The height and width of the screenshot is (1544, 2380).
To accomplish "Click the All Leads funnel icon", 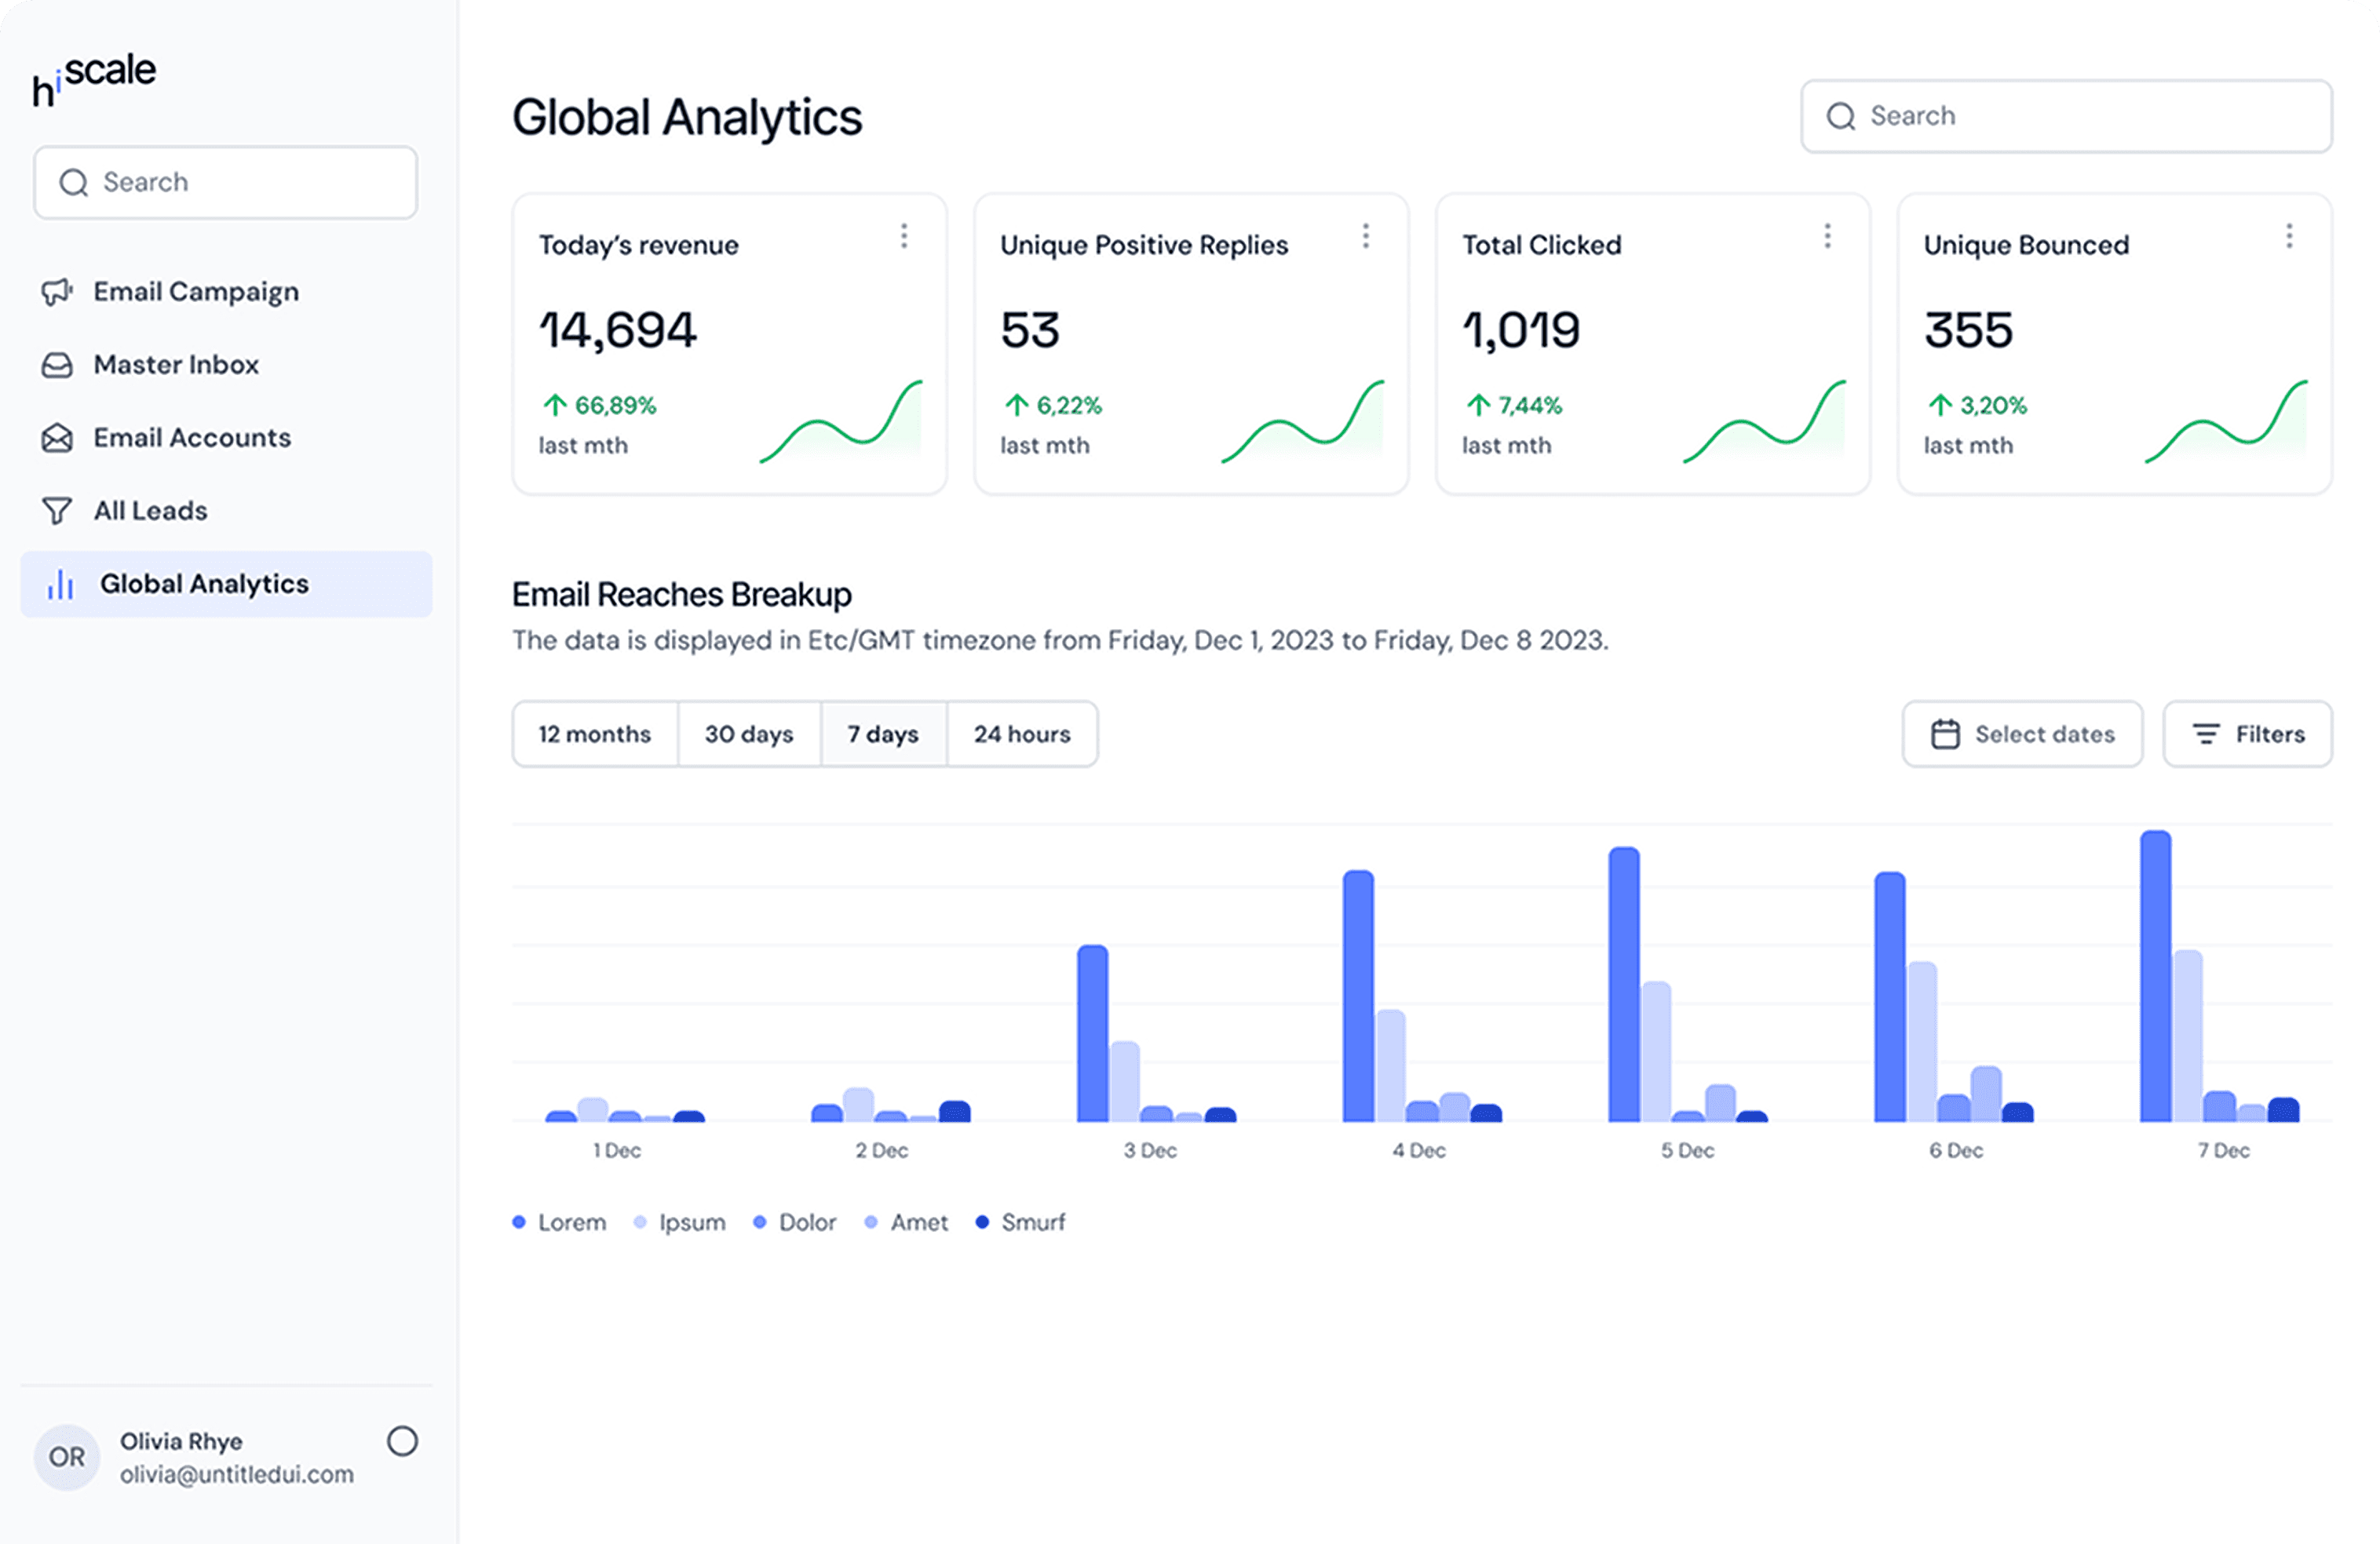I will point(57,511).
